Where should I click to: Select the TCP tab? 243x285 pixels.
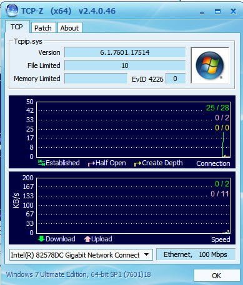click(x=17, y=27)
